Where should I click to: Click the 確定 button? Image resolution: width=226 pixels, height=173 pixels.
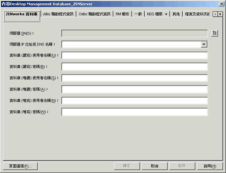127,166
